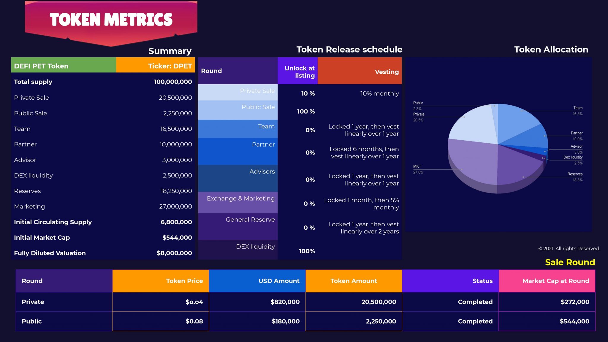Select Market Cap at Round header

[547, 281]
